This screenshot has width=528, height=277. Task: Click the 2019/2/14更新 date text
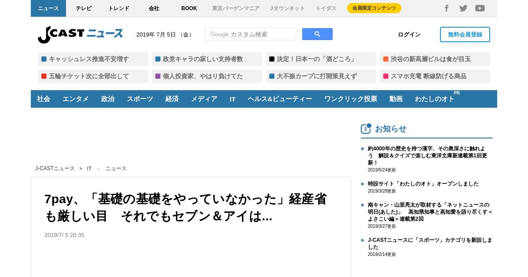382,254
